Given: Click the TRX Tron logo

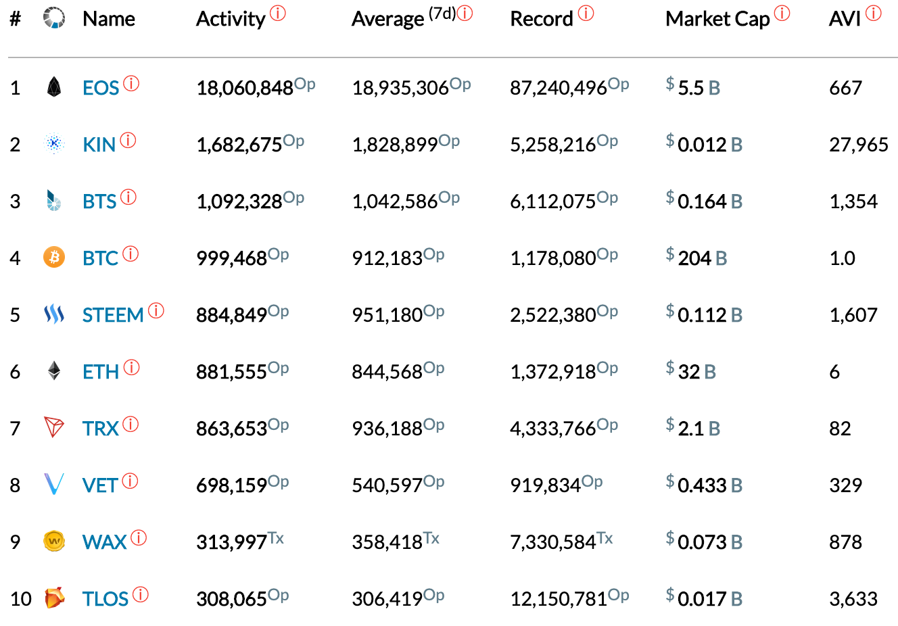Looking at the screenshot, I should click(x=54, y=428).
